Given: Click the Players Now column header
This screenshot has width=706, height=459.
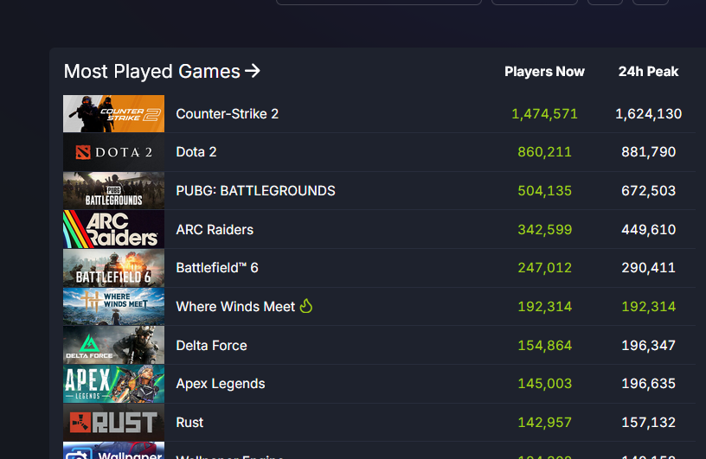Looking at the screenshot, I should (x=544, y=72).
